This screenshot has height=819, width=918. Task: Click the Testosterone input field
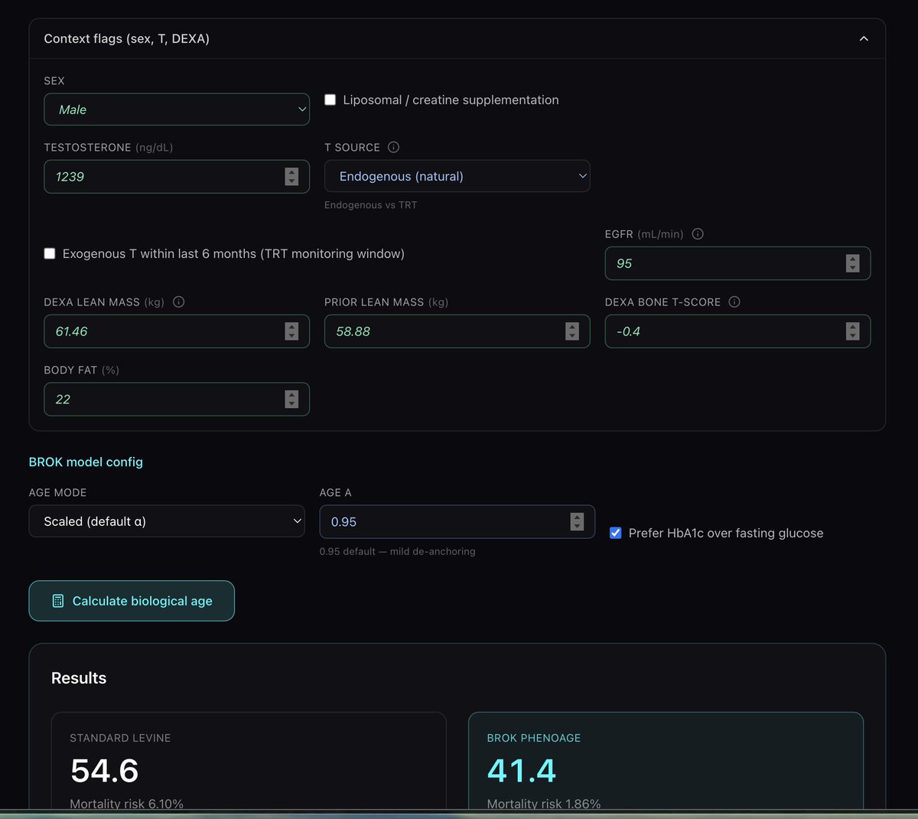[177, 177]
